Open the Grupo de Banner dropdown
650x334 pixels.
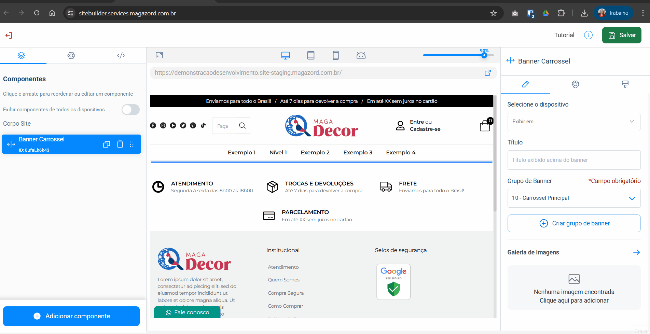tap(574, 198)
